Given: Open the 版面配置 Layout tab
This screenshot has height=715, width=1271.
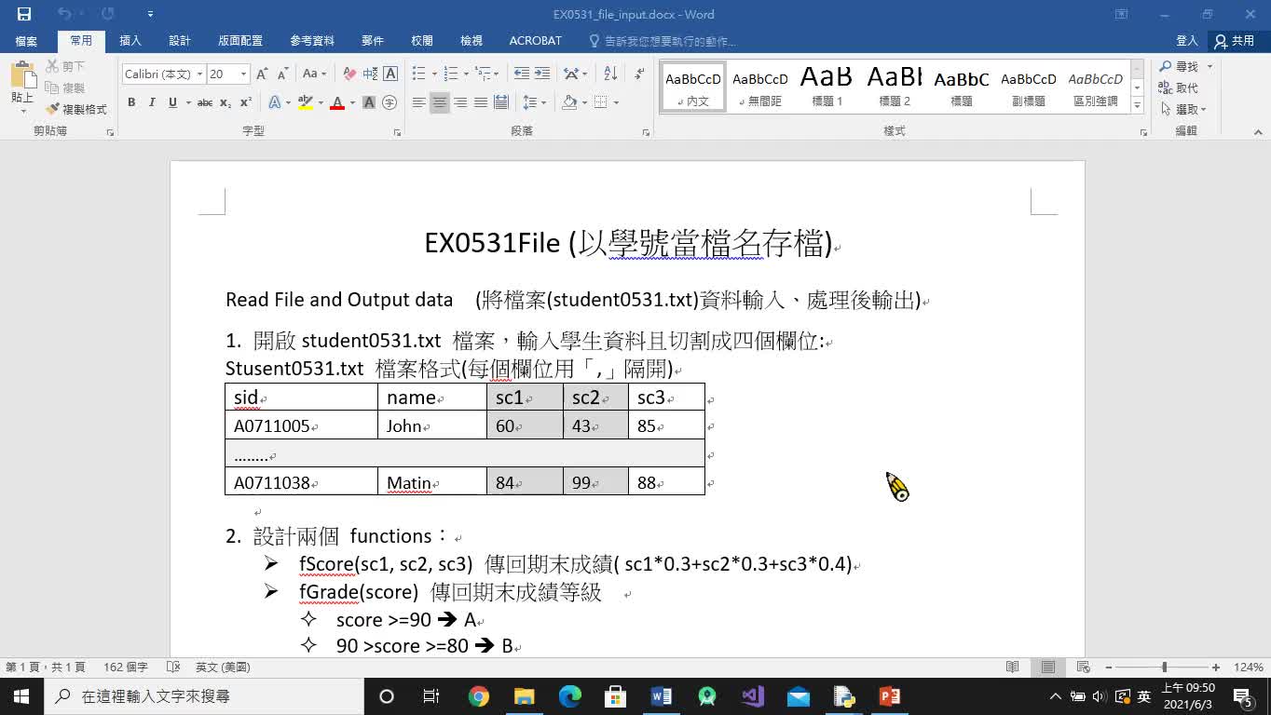Looking at the screenshot, I should click(x=240, y=41).
